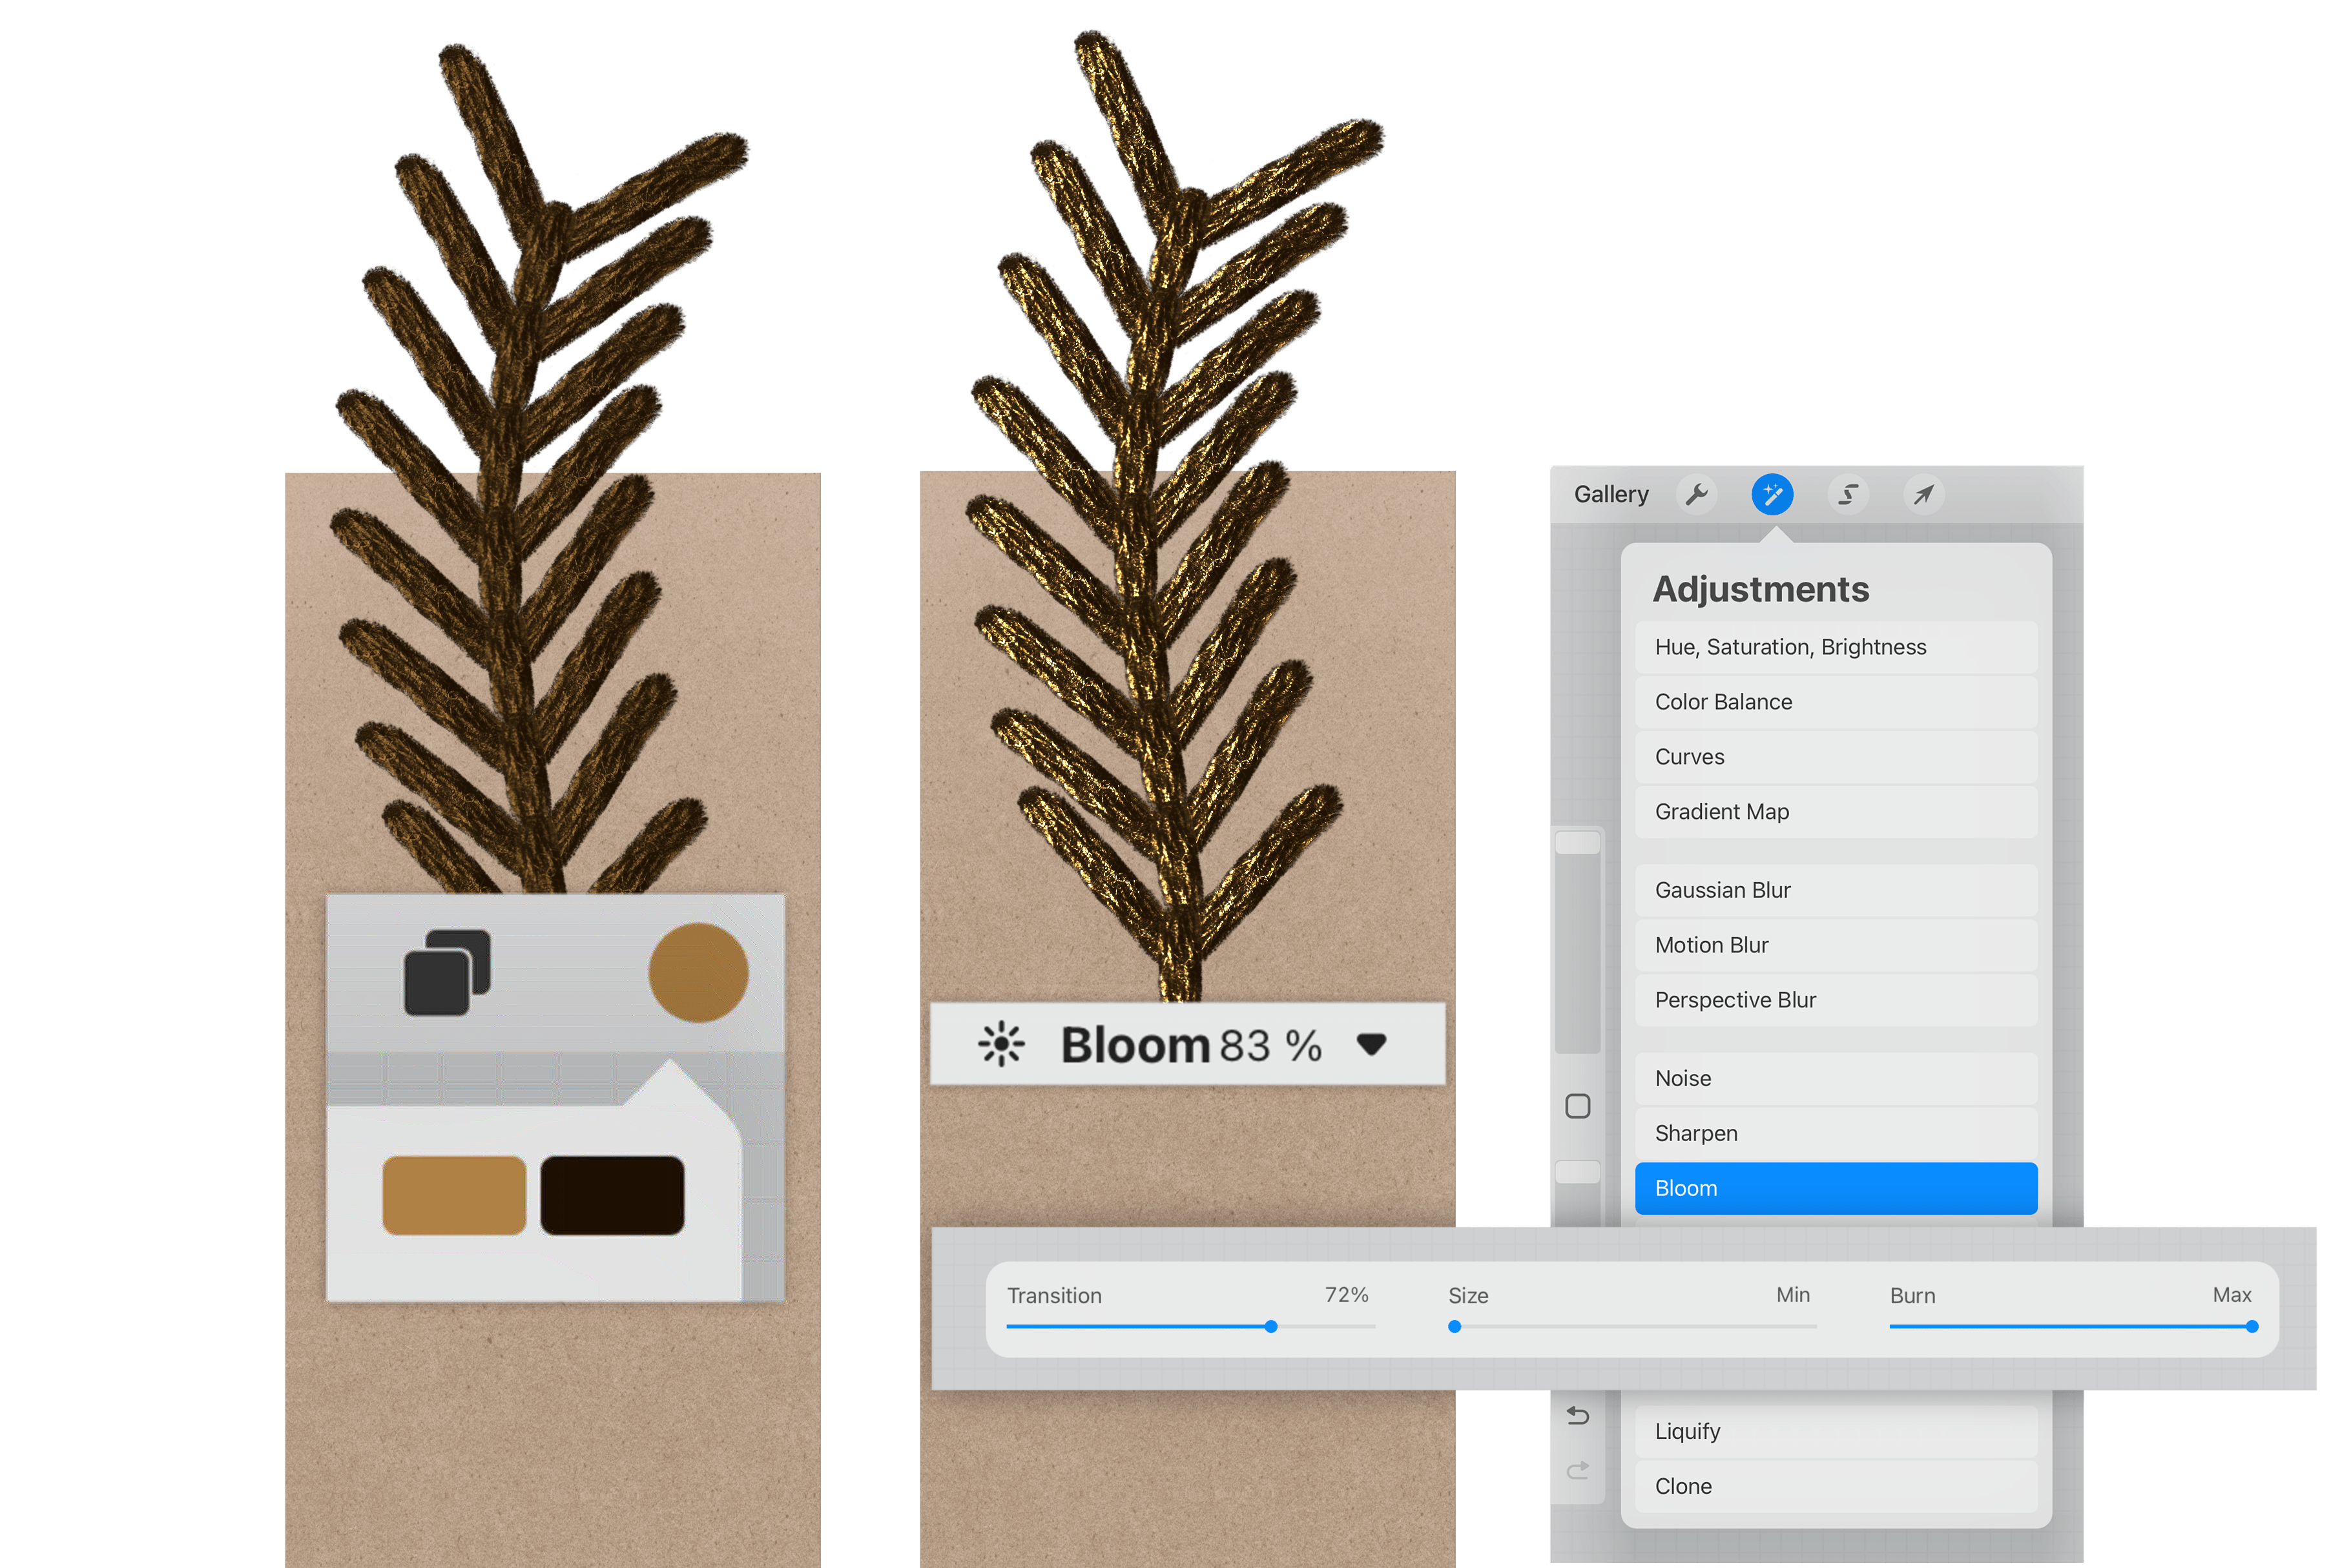Pick the dark brown rectangular swatch
2351x1568 pixels.
[612, 1195]
